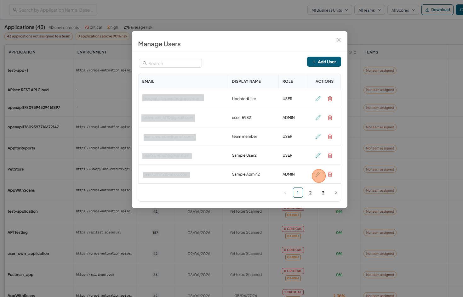Image resolution: width=463 pixels, height=297 pixels.
Task: Go to page 2 of users
Action: (x=310, y=193)
